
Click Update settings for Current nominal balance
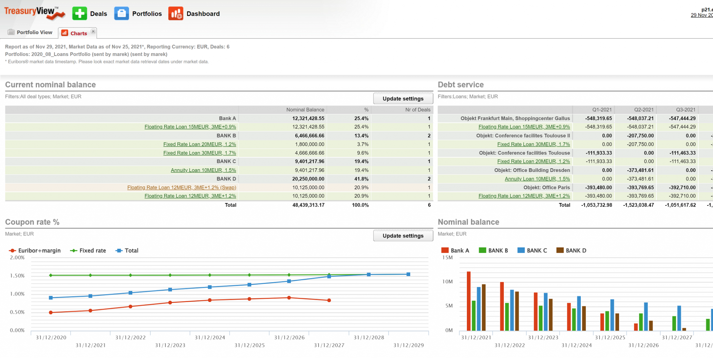403,98
